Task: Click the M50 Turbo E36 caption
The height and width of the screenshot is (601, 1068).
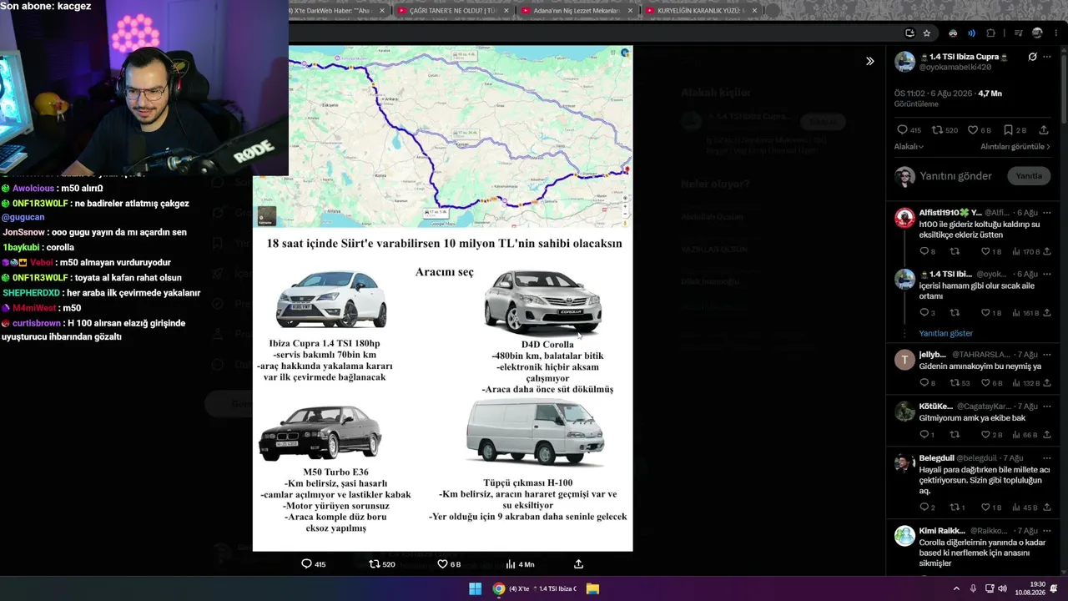Action: click(x=335, y=472)
